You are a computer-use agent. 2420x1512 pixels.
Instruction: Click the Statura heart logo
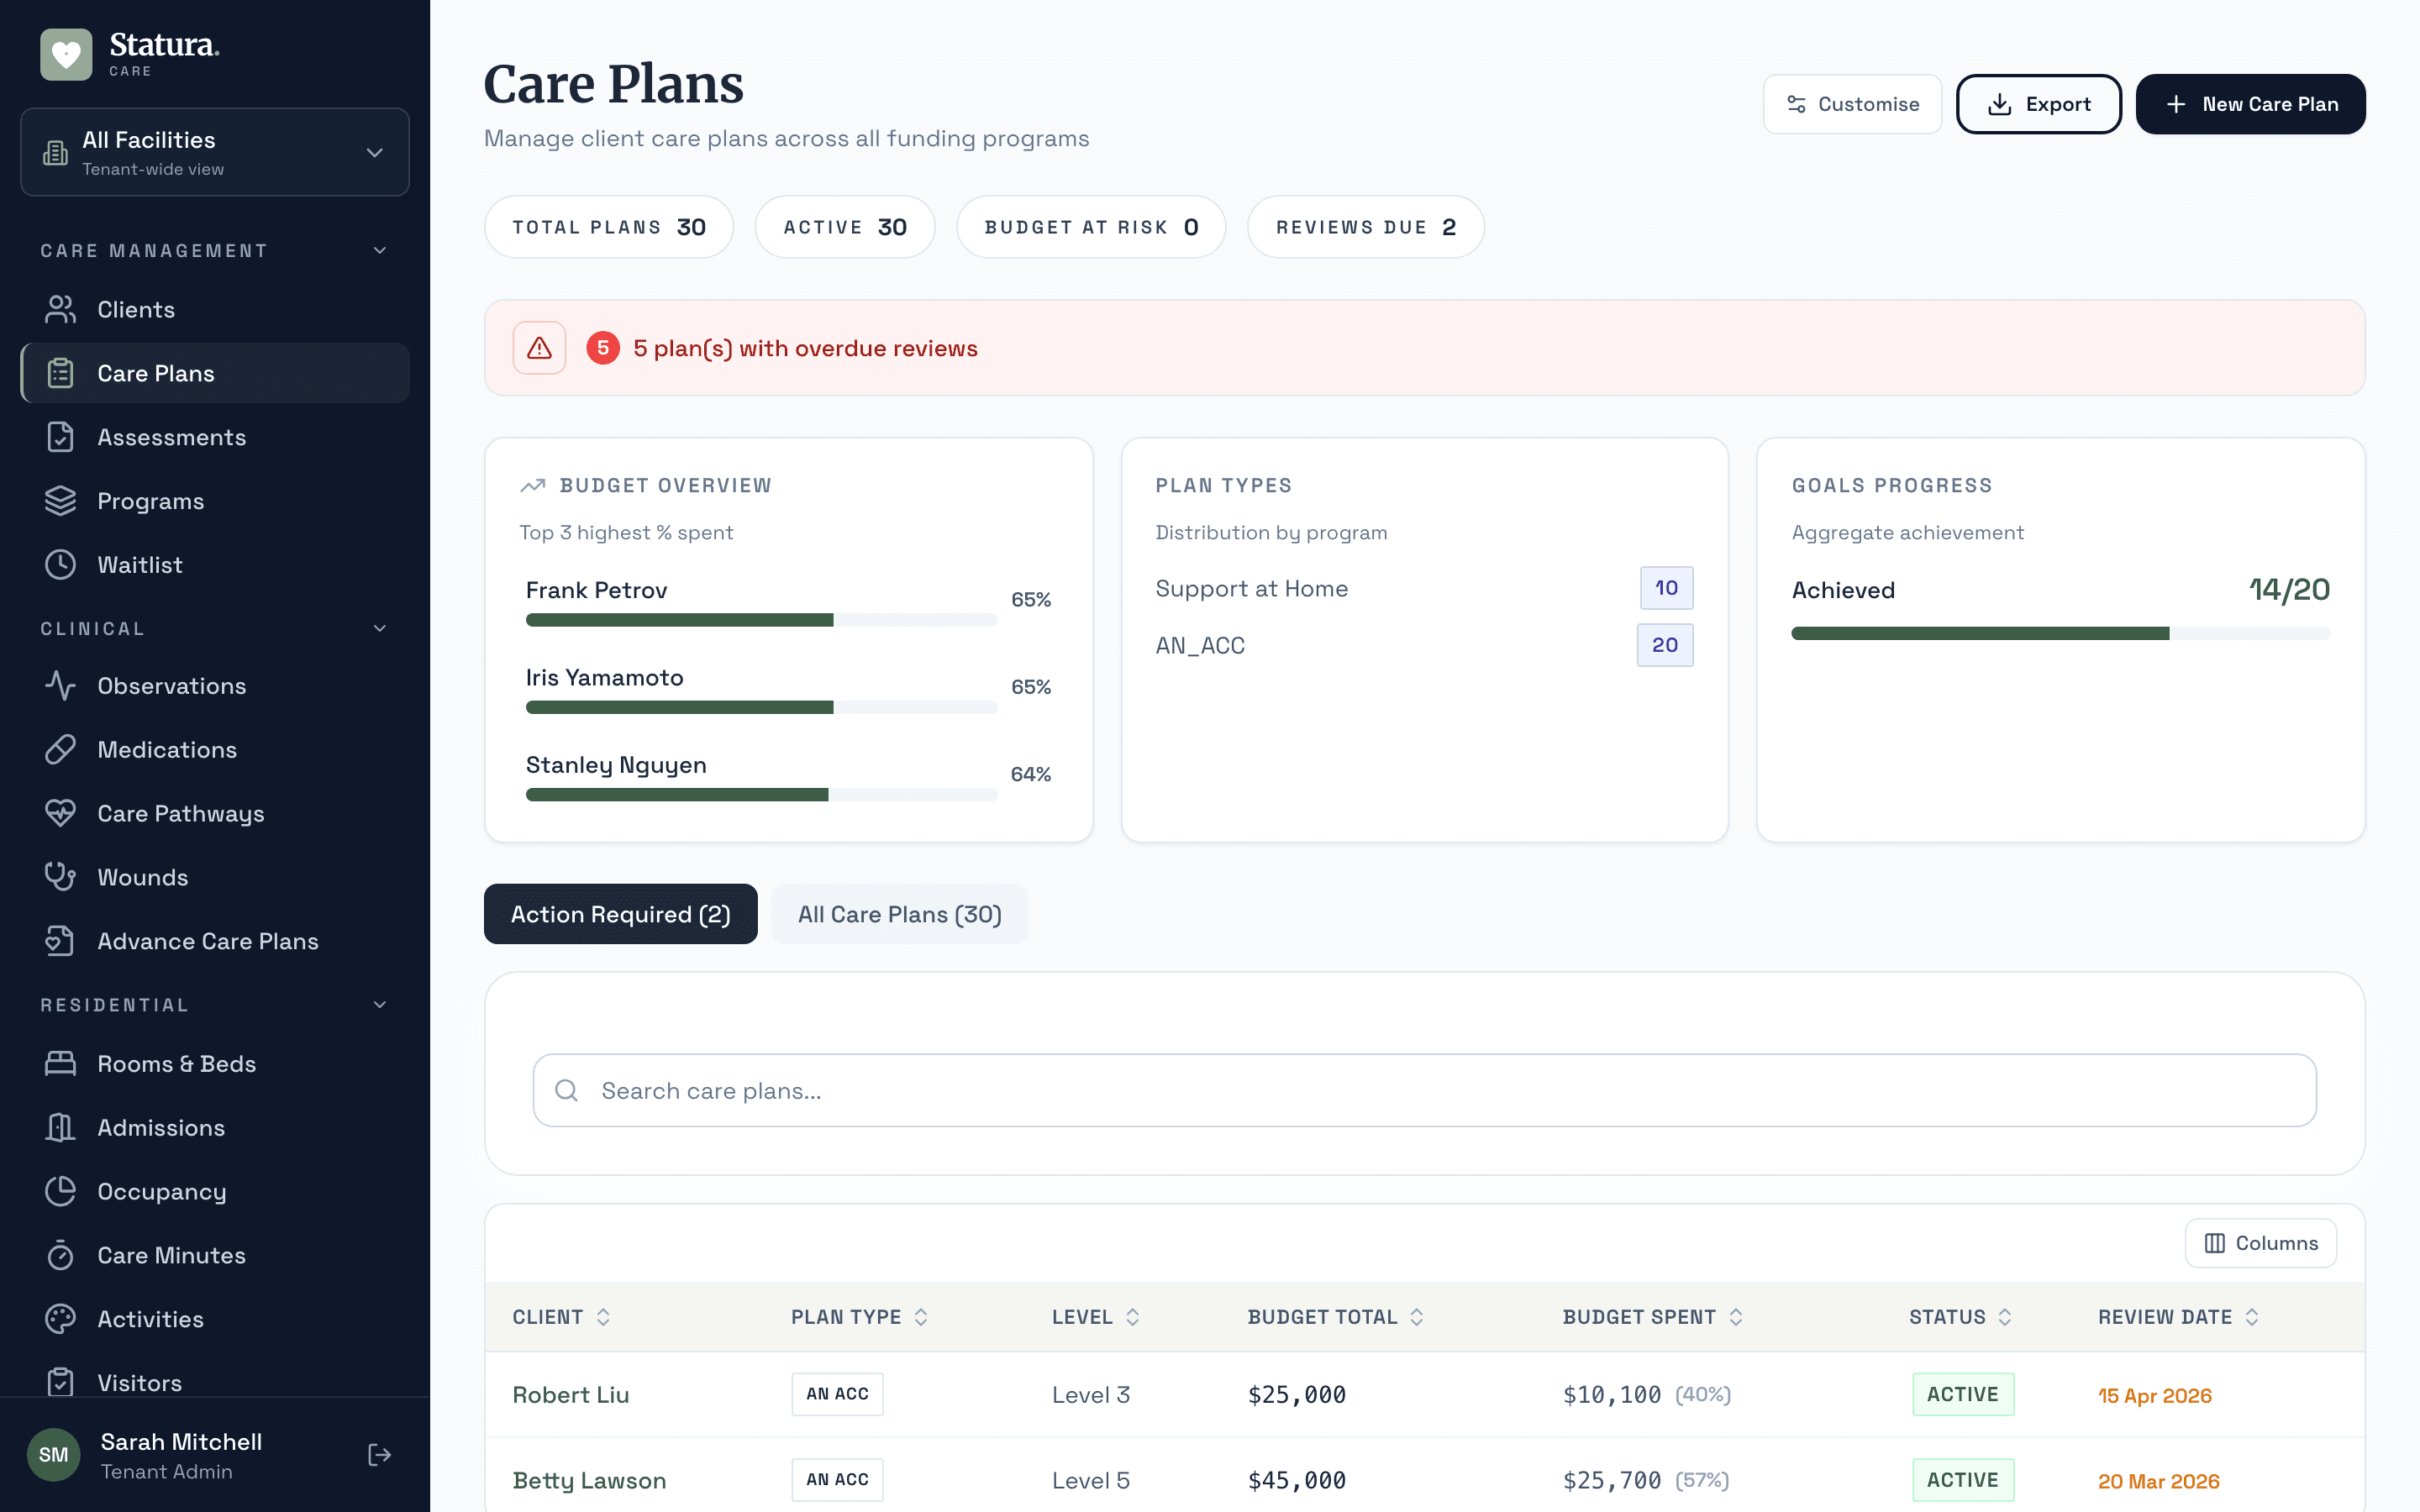pos(65,54)
